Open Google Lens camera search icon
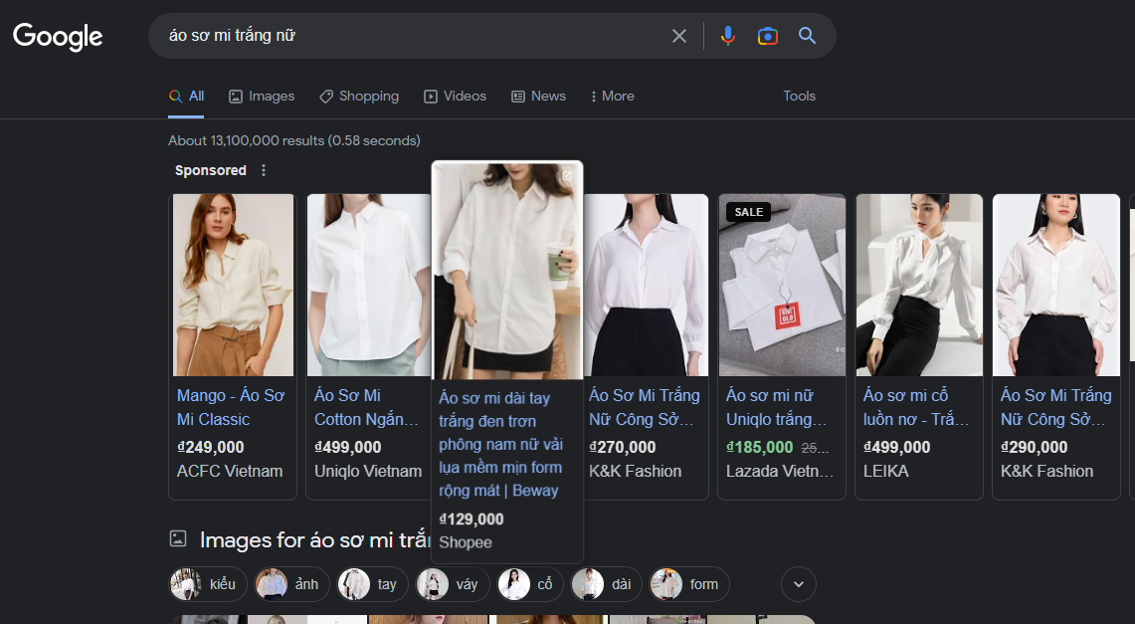 click(767, 36)
